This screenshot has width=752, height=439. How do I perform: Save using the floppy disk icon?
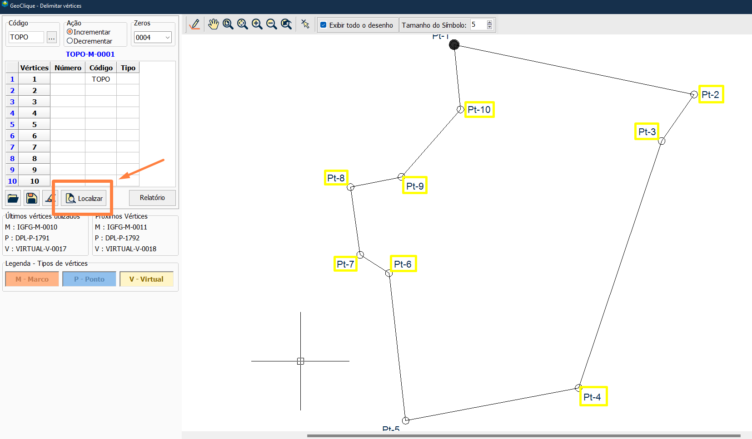tap(31, 198)
